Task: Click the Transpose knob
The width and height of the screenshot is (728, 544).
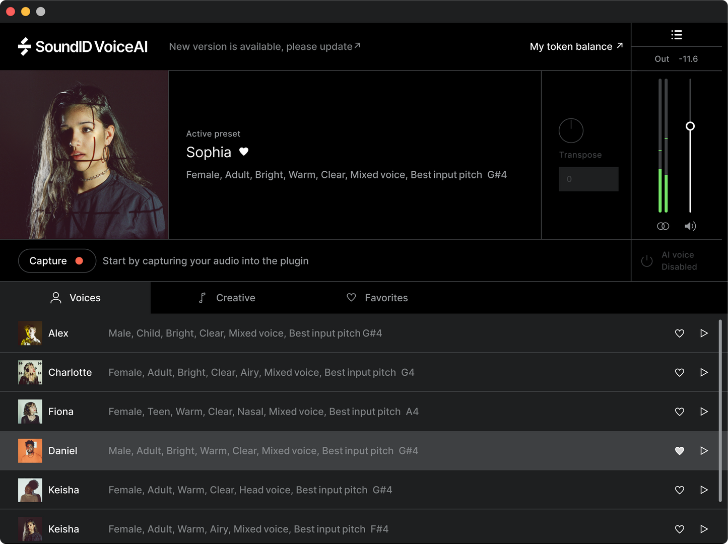Action: 571,130
